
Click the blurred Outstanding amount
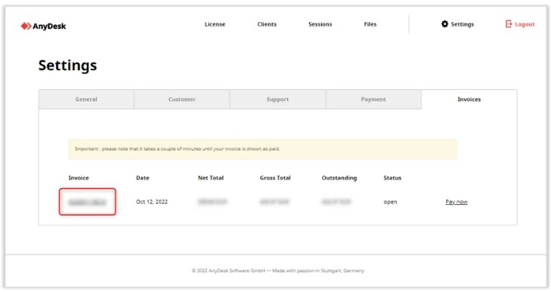click(336, 201)
